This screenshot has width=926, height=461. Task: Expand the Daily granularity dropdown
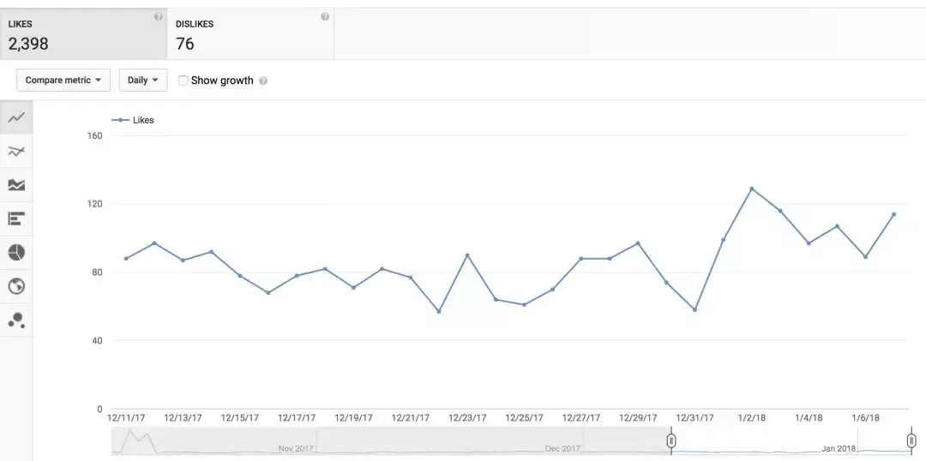(142, 81)
